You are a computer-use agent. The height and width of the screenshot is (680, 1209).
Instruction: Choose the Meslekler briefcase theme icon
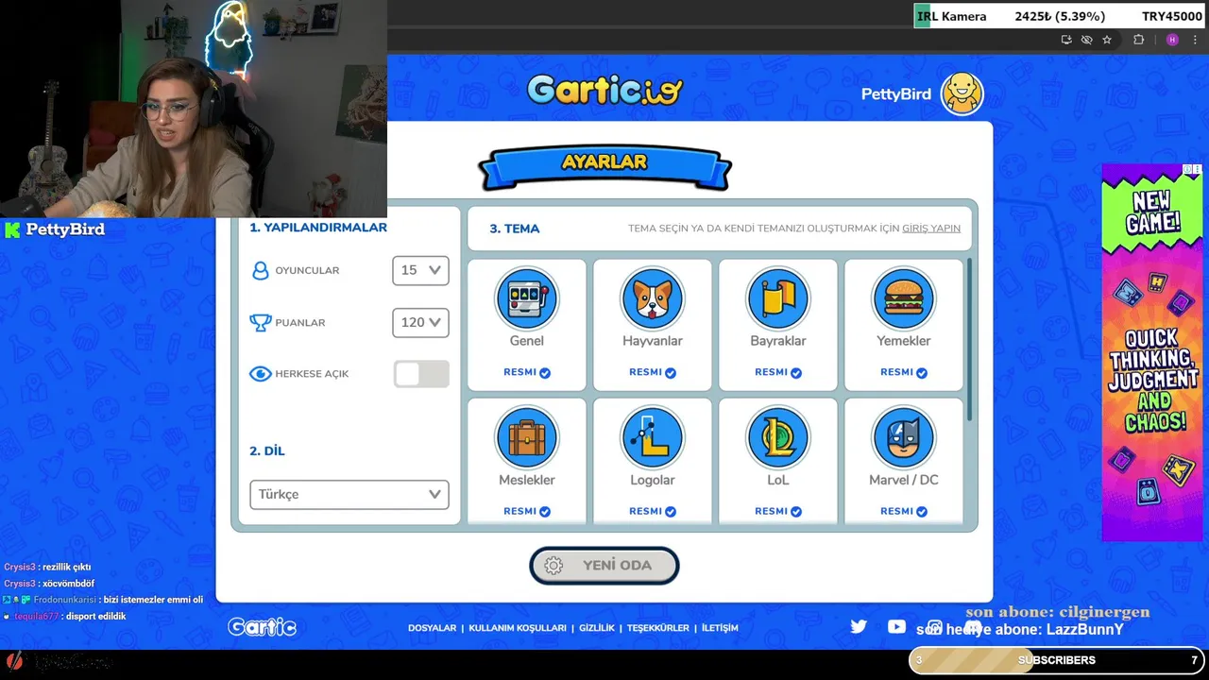point(527,437)
